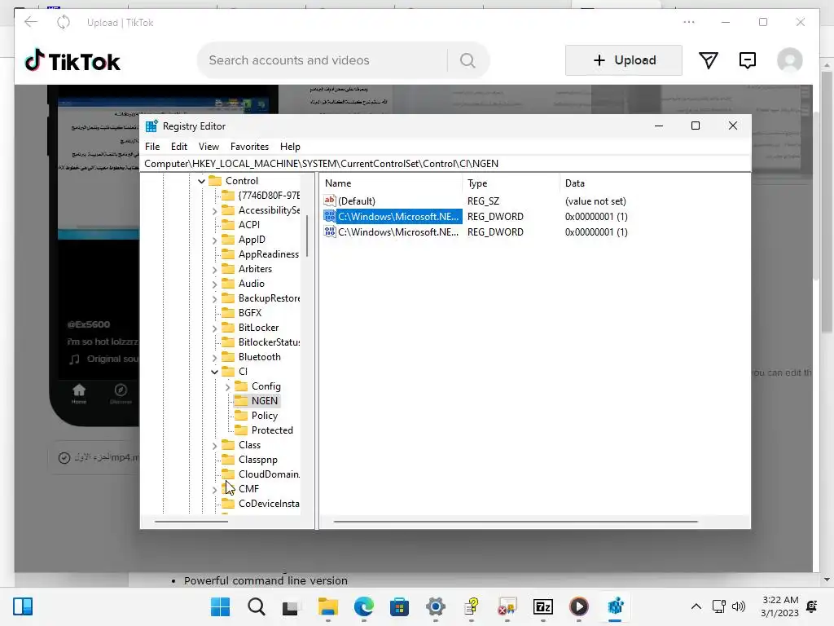
Task: Select the (Default) string value icon
Action: pos(330,201)
